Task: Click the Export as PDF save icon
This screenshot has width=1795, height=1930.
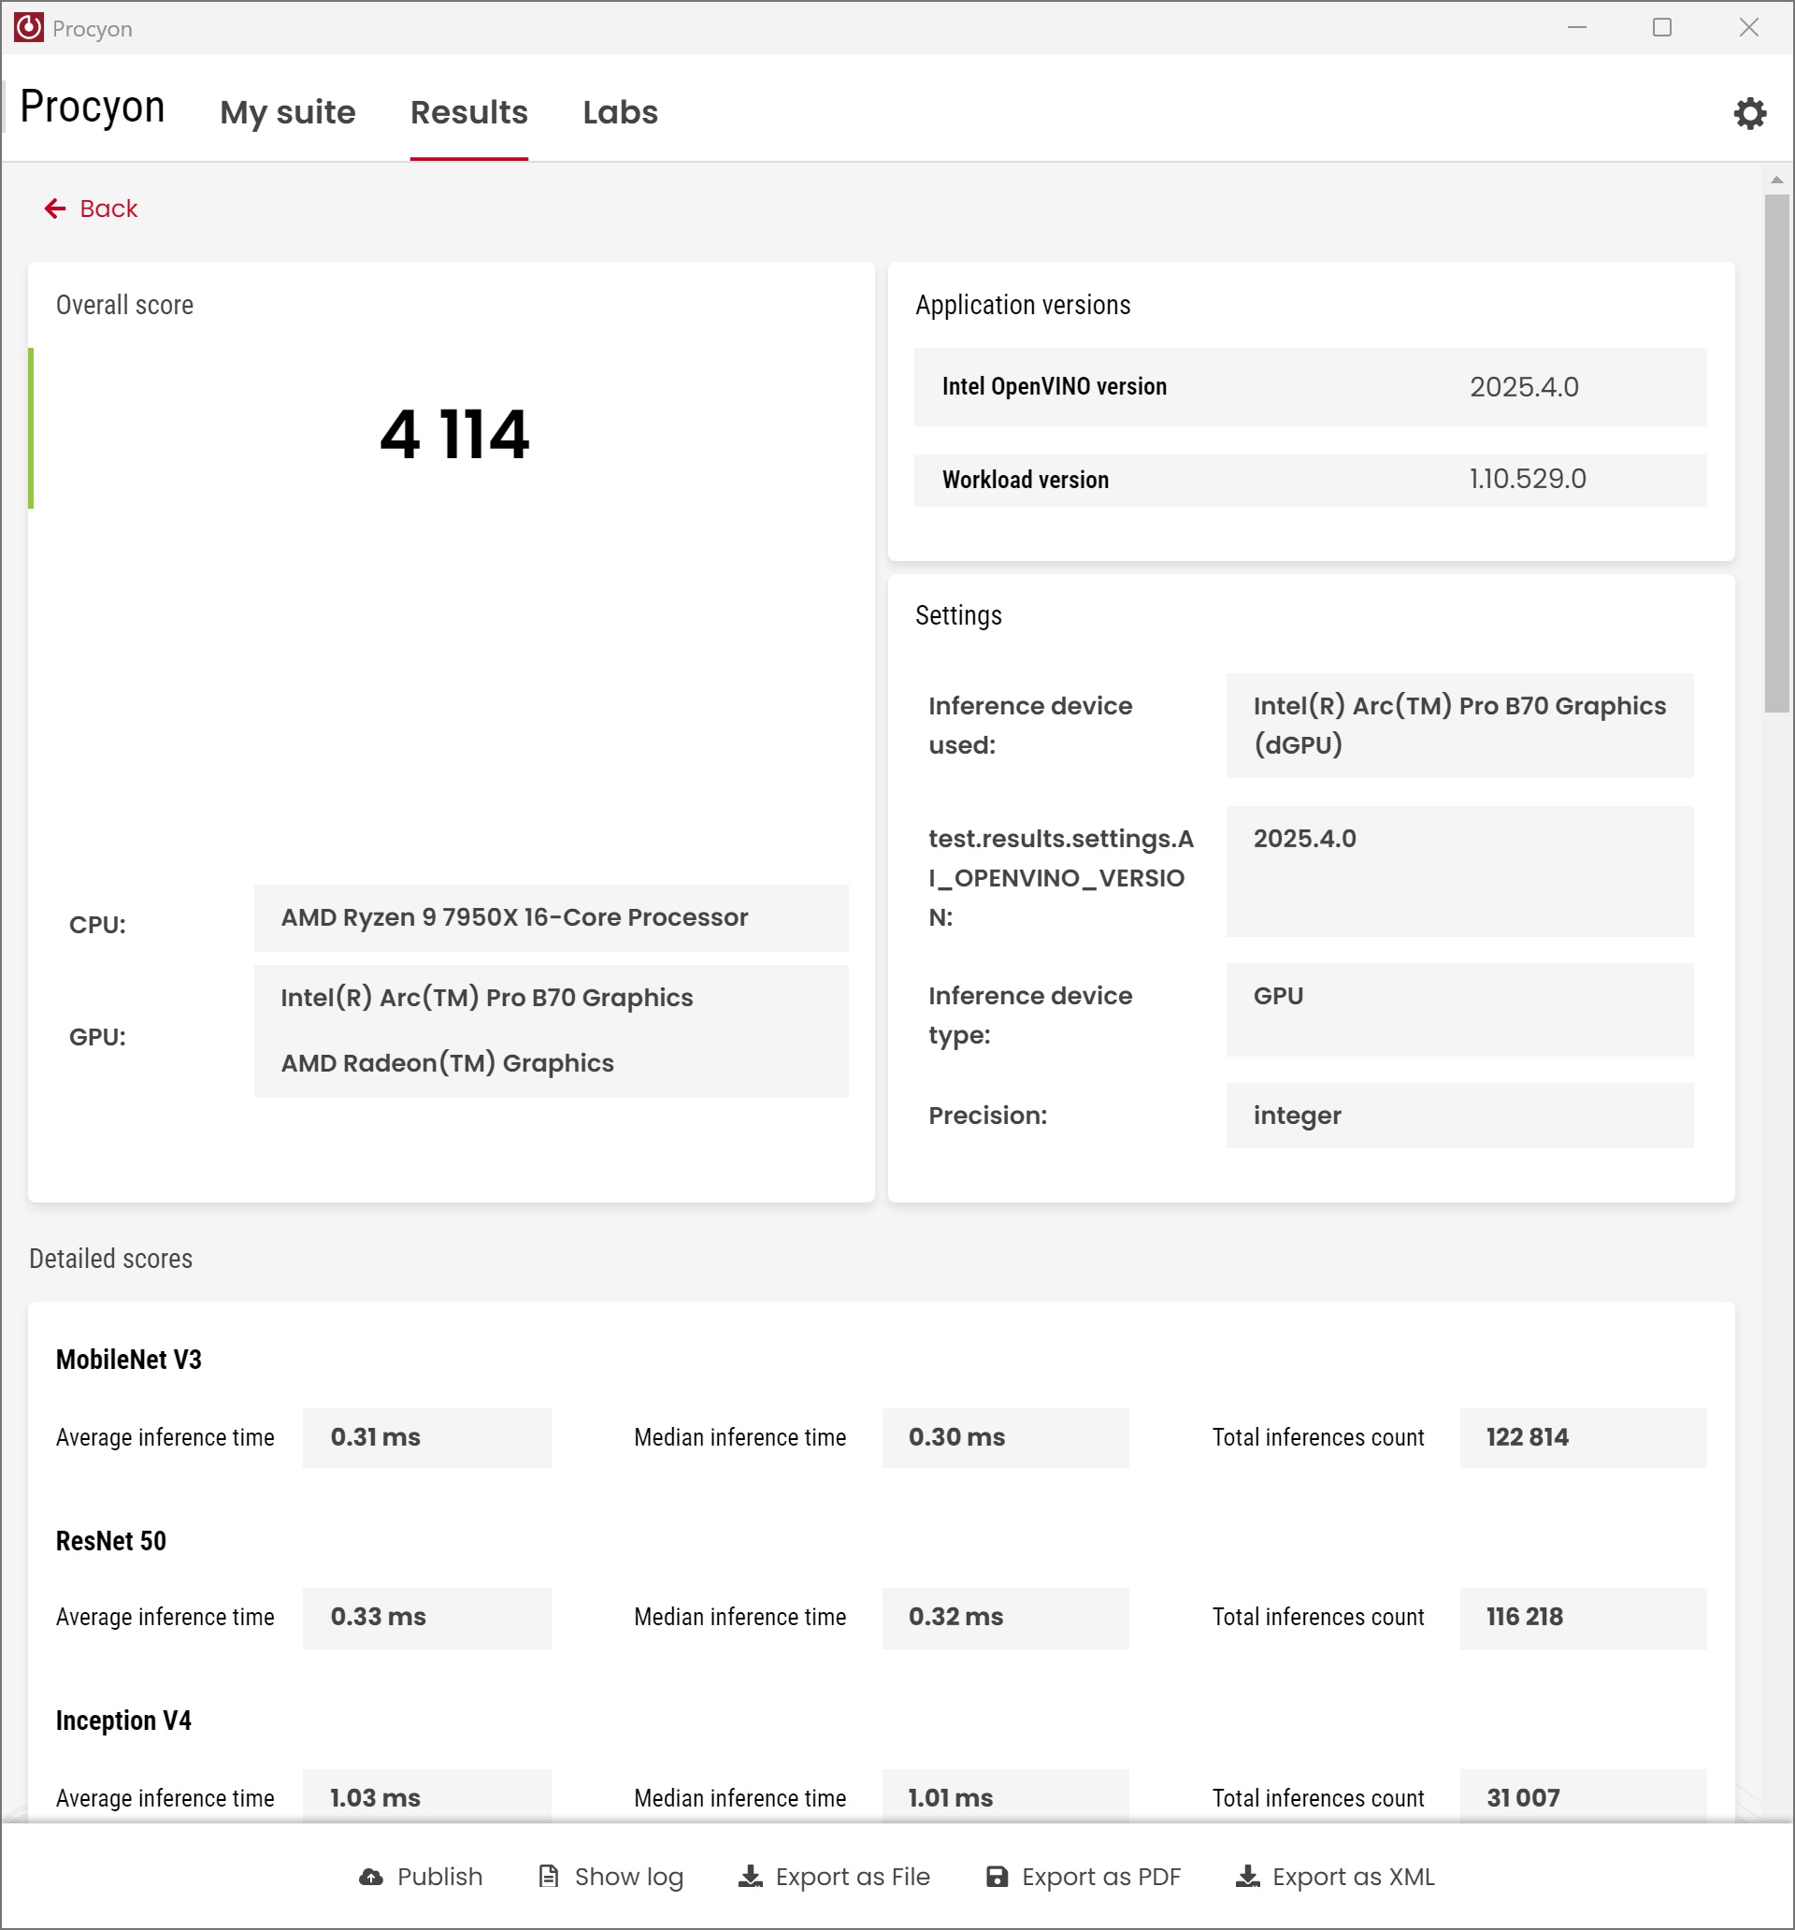Action: click(x=997, y=1876)
